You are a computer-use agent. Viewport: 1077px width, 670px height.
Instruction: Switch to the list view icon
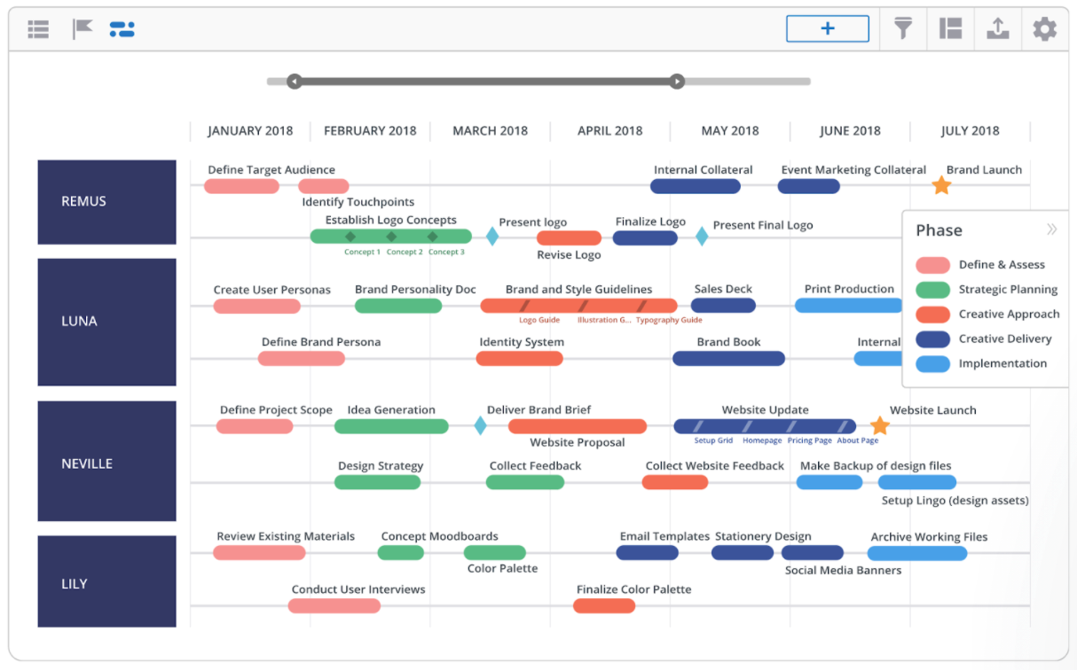38,28
